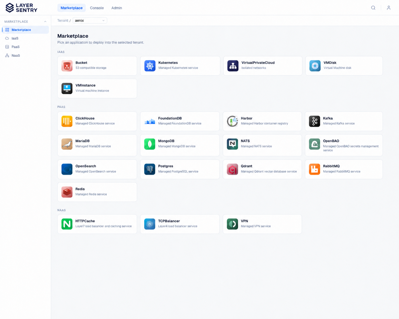Click the Bucket storage icon
Viewport: 399px width, 319px height.
click(67, 66)
